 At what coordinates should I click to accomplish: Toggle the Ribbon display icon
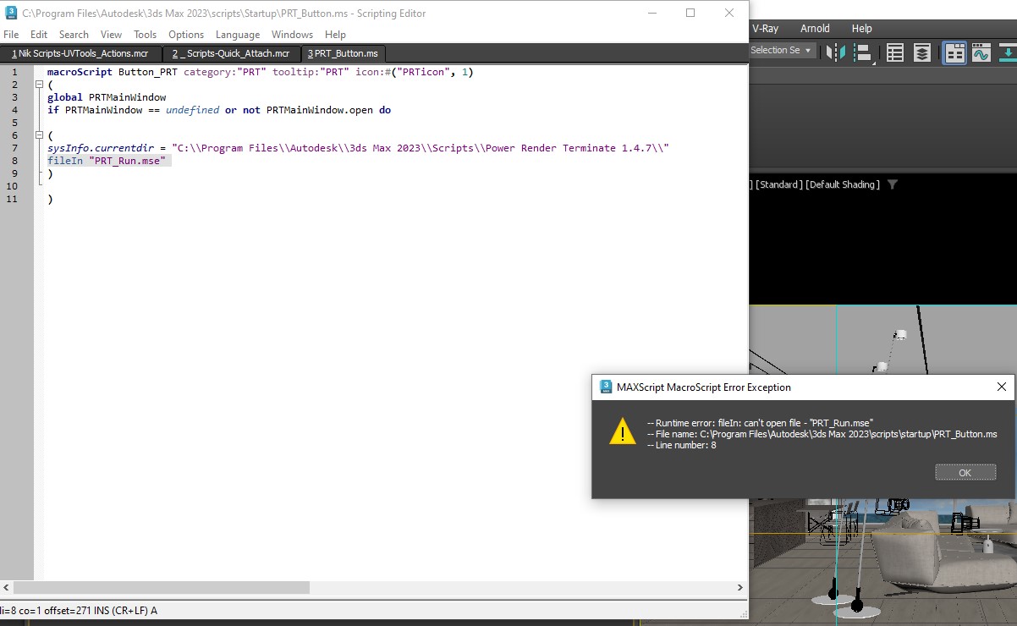[955, 52]
